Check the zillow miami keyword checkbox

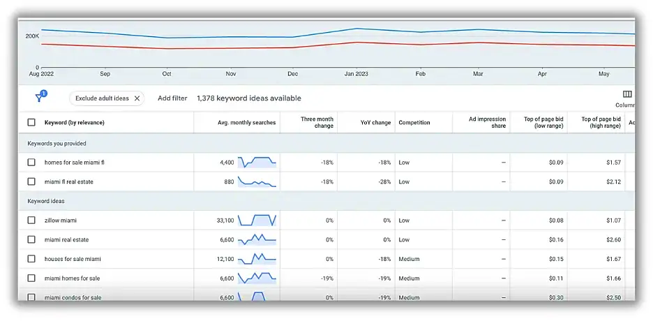point(31,221)
